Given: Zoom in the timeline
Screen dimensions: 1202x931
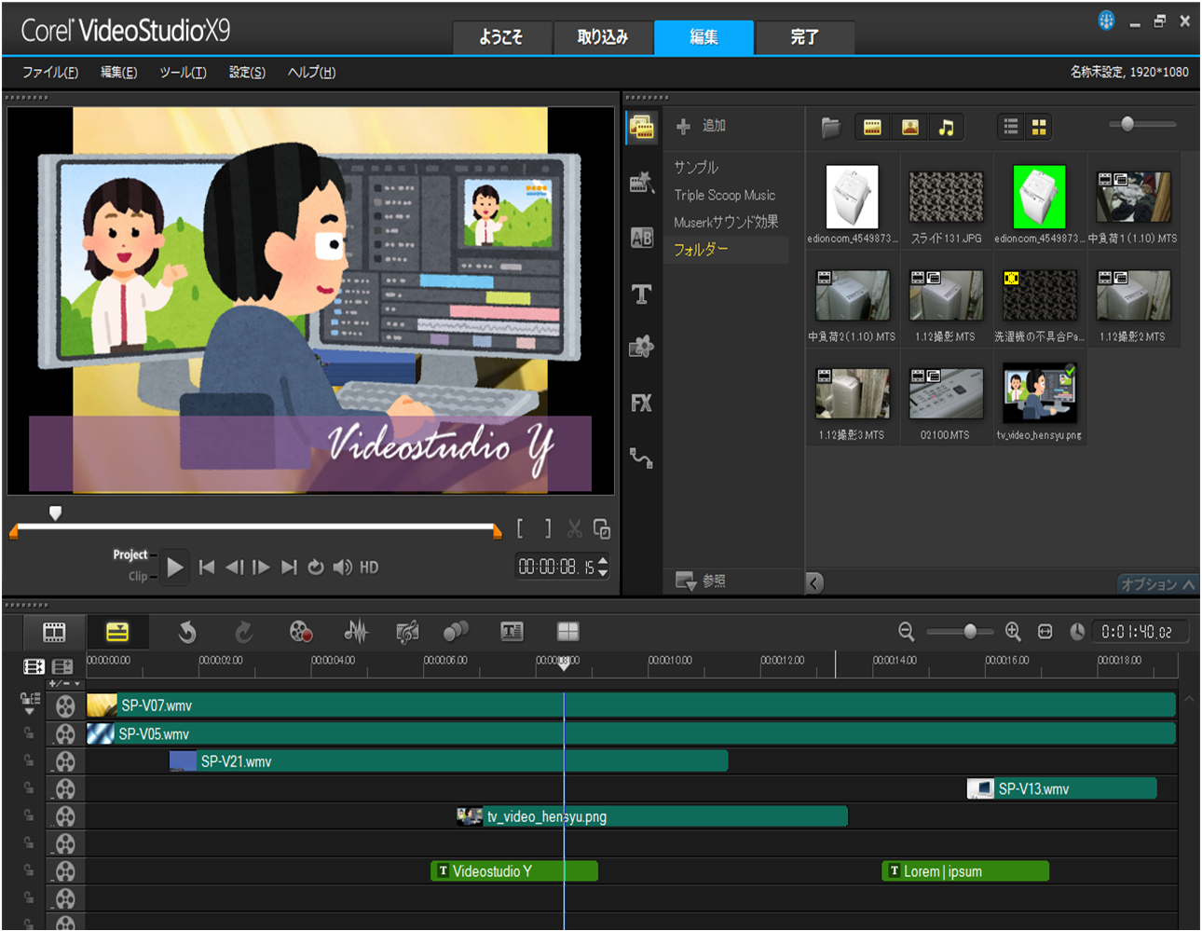Looking at the screenshot, I should [1013, 632].
